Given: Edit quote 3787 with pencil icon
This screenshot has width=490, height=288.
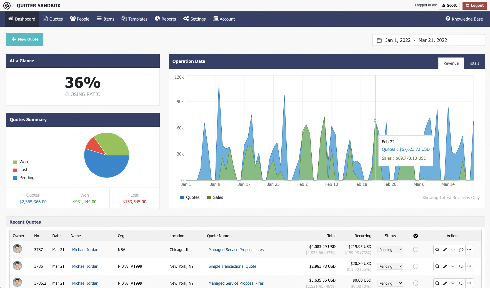Looking at the screenshot, I should tap(445, 250).
